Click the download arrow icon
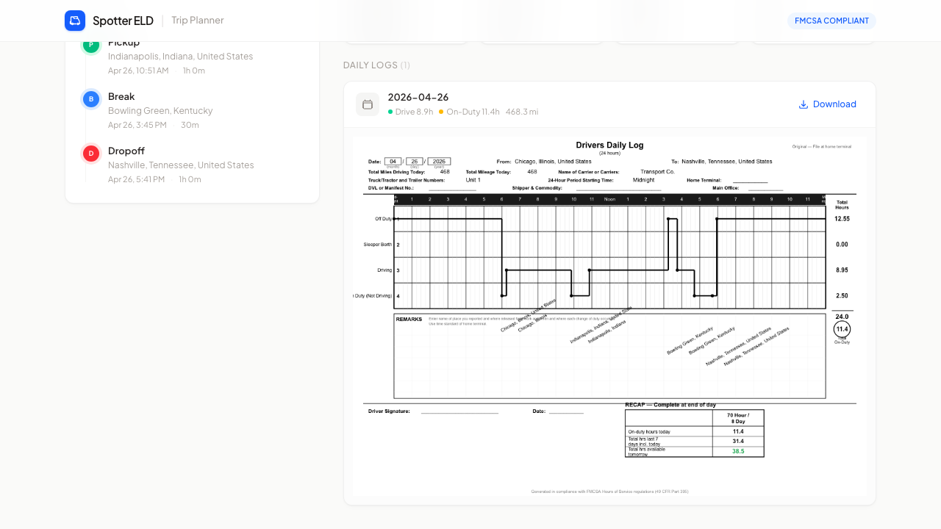The image size is (941, 529). click(x=804, y=104)
